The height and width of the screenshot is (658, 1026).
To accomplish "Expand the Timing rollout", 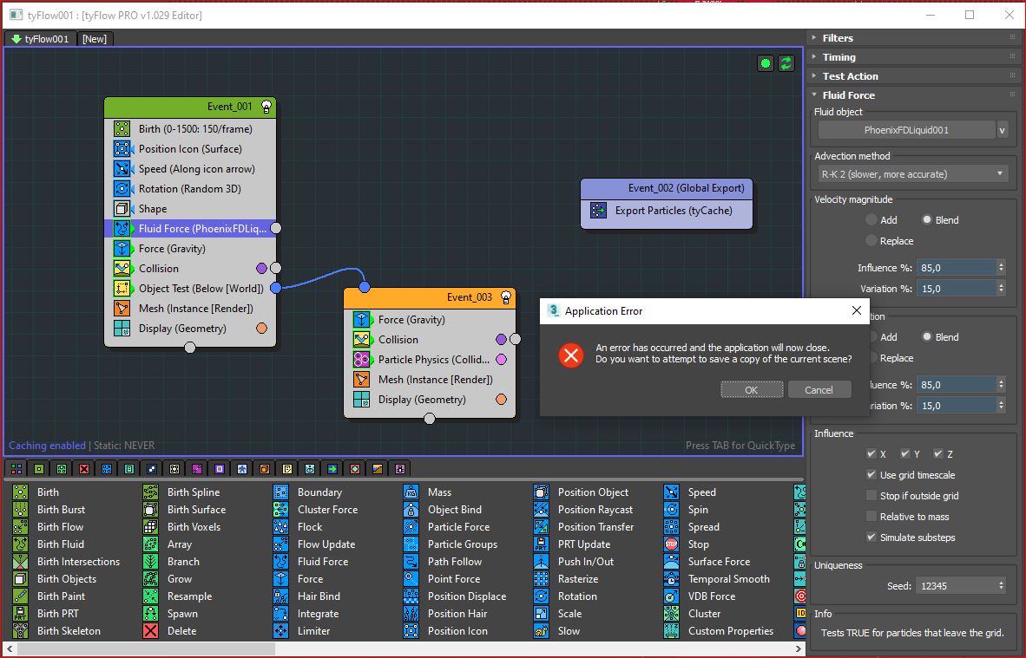I will tap(839, 57).
